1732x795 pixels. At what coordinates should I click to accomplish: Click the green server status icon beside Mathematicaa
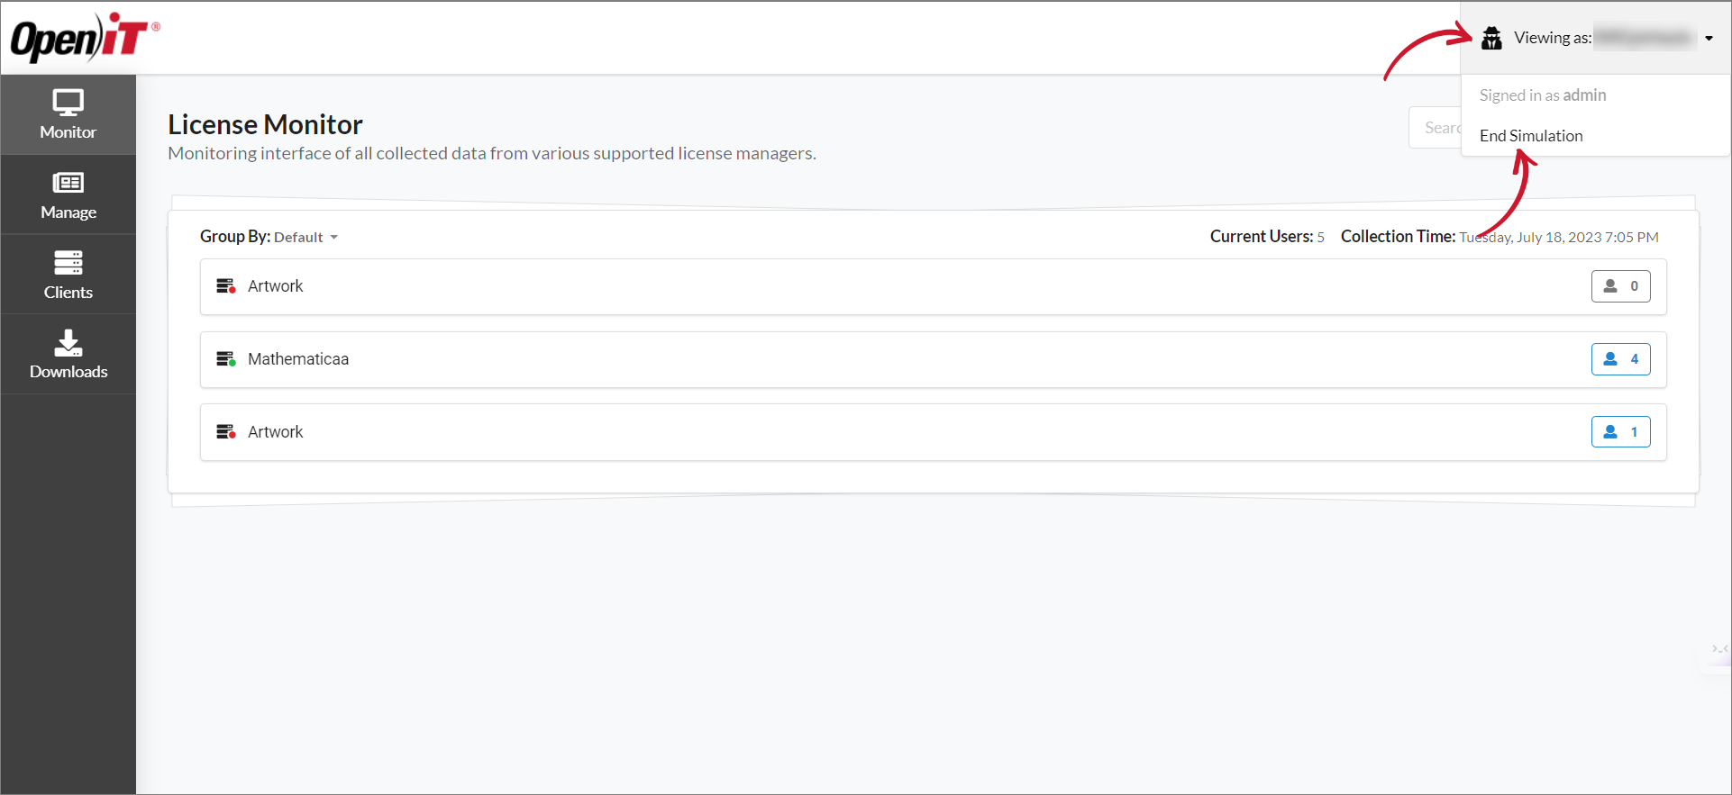tap(225, 359)
